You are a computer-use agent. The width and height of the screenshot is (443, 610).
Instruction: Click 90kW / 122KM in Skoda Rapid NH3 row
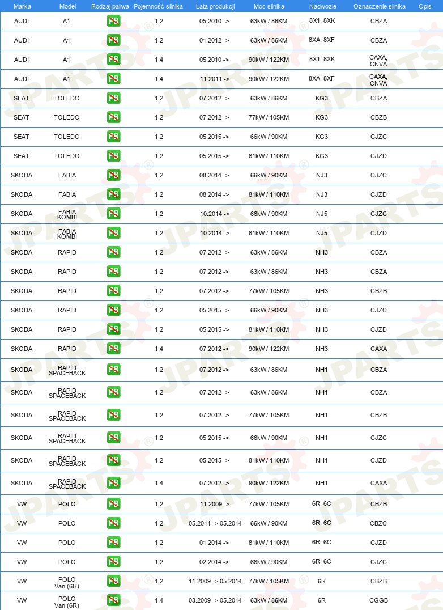[269, 349]
